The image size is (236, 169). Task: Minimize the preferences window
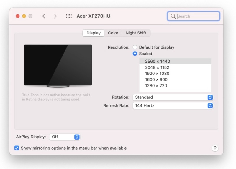pos(24,16)
